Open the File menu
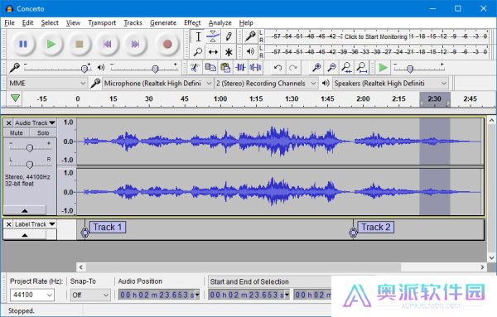 (x=9, y=23)
